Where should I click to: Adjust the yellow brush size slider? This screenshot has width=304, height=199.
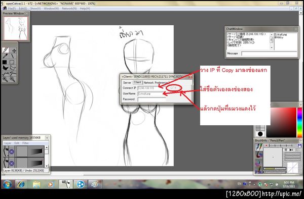[275, 169]
